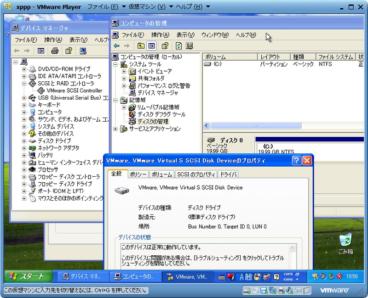Click red IME input method icon
368x298 pixels.
click(230, 277)
